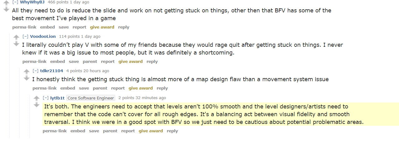
Task: Upvote tdkr21104's comment
Action: click(27, 72)
